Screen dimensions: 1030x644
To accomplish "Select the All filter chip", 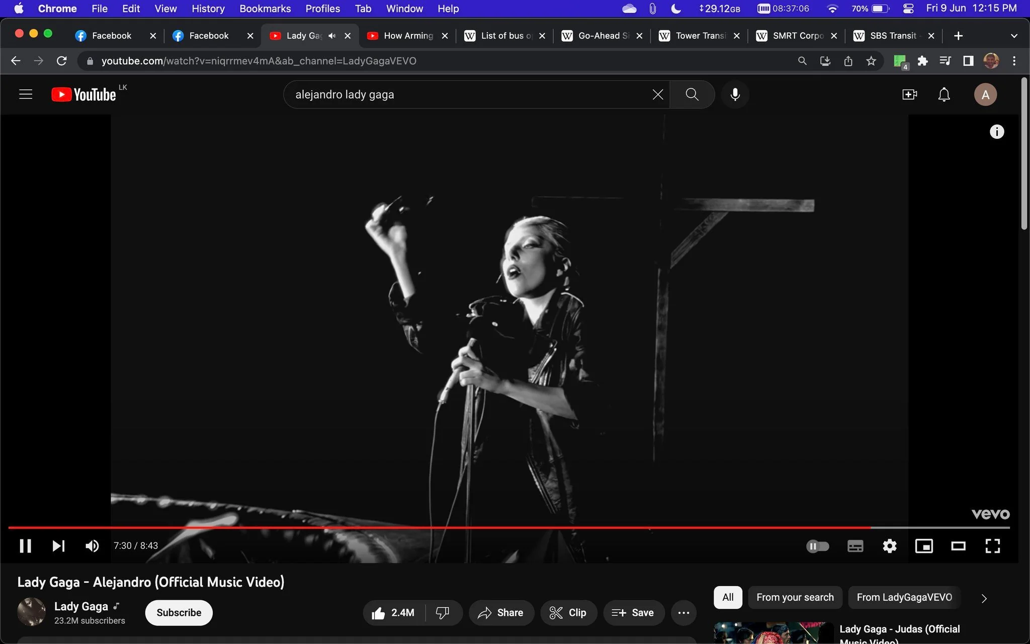I will pyautogui.click(x=728, y=597).
